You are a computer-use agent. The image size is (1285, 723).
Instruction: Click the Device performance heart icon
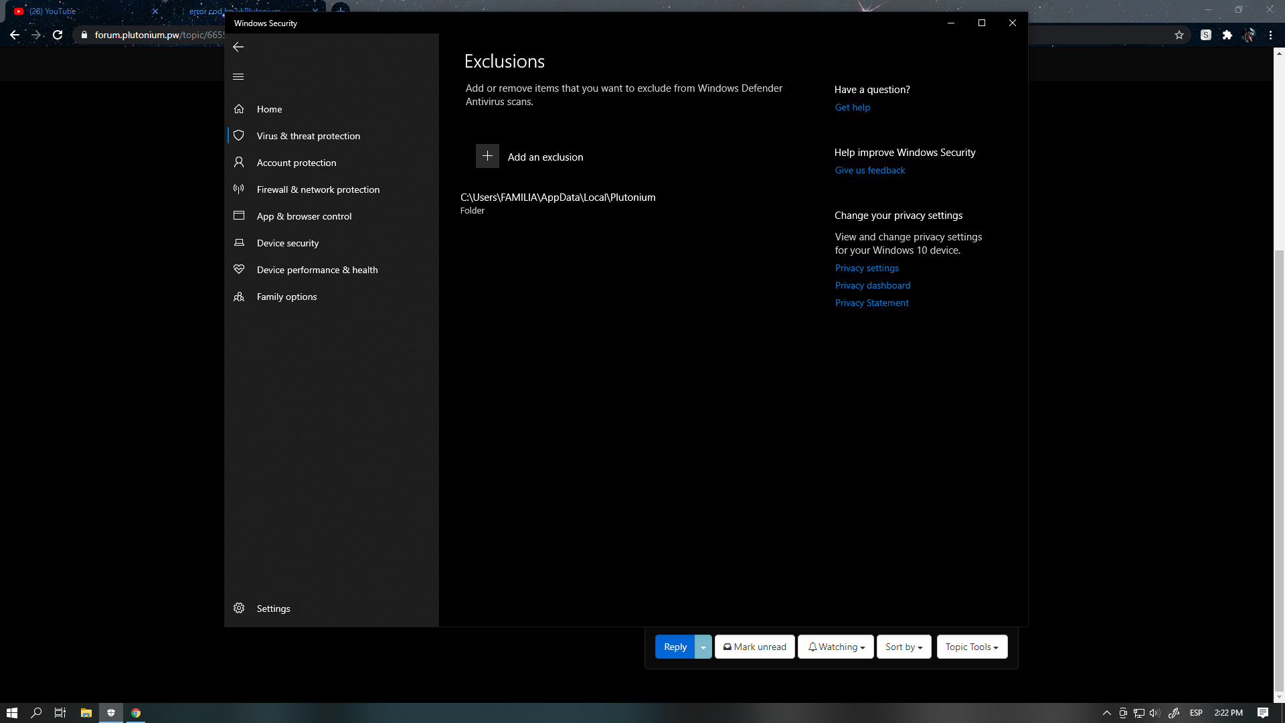[x=239, y=269]
